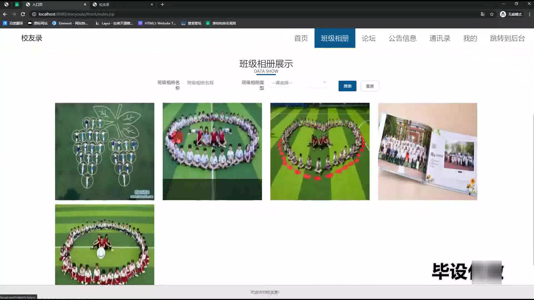Close the 入口页 tab
This screenshot has height=300, width=534.
[85, 4]
